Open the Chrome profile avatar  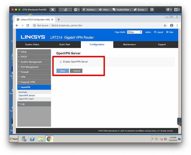tap(172, 25)
